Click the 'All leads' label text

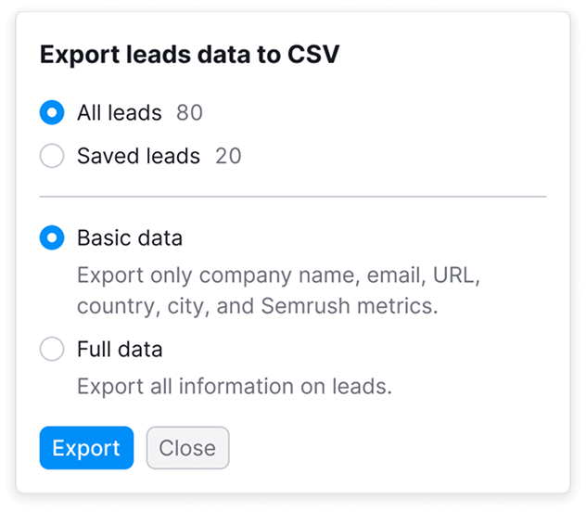pos(119,113)
